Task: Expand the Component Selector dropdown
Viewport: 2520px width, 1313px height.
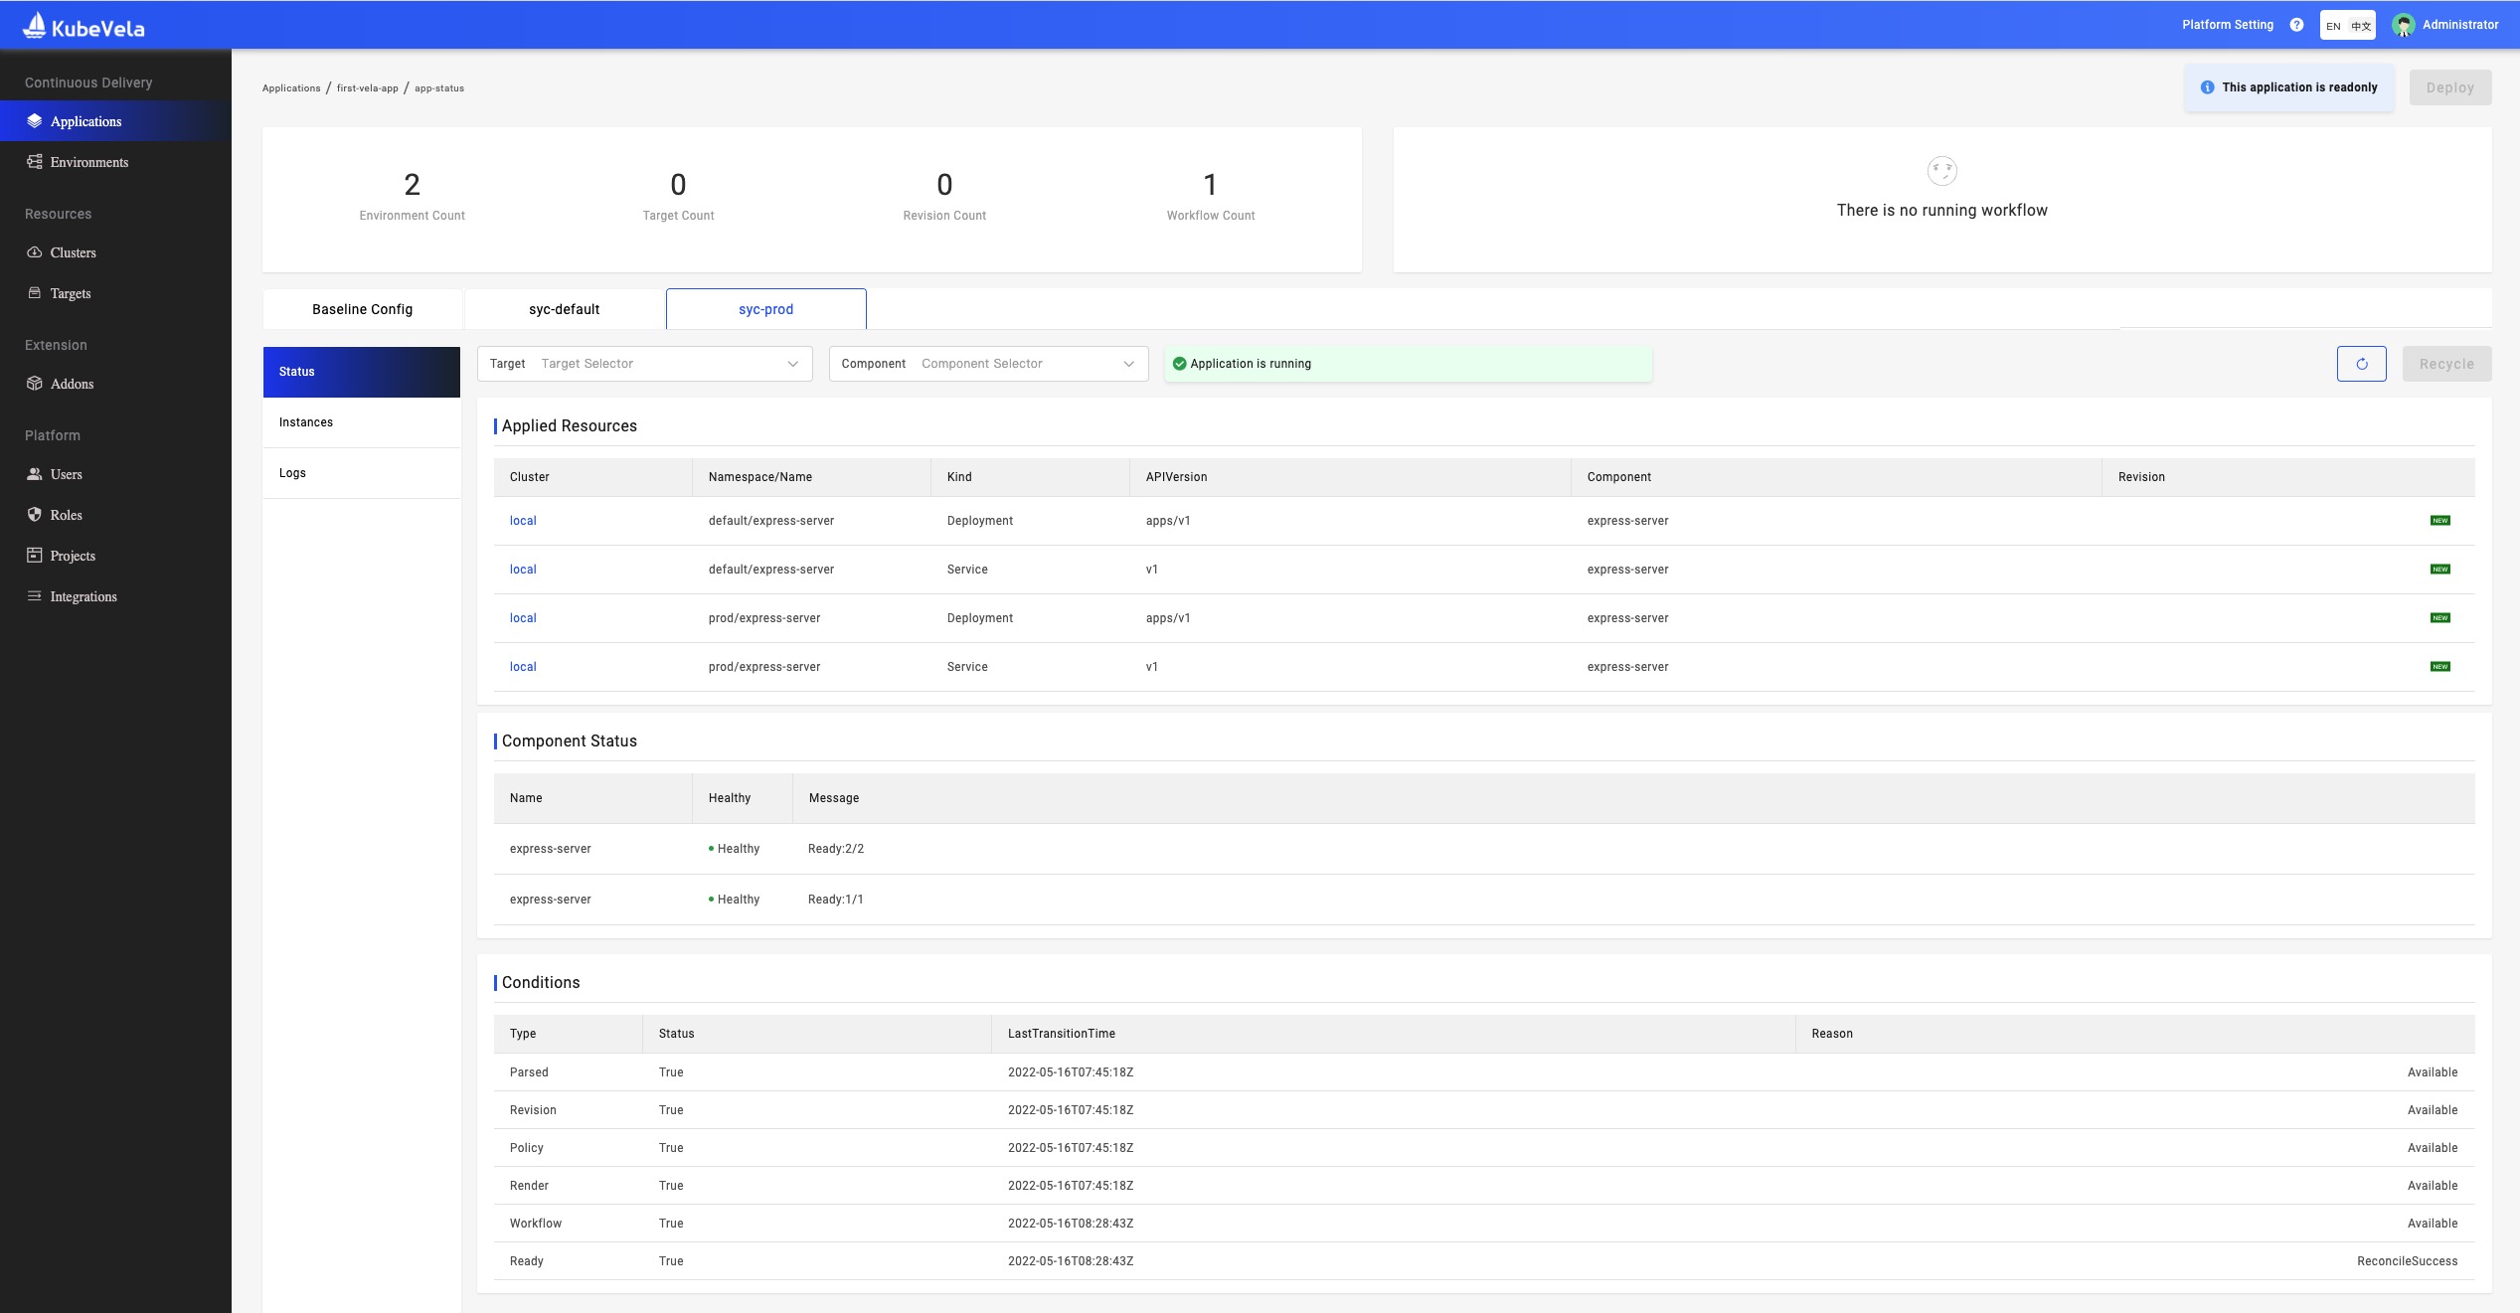Action: [x=988, y=364]
